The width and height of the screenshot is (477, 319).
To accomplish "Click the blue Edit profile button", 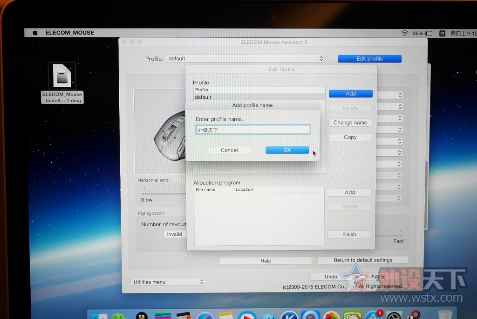I will pyautogui.click(x=369, y=59).
